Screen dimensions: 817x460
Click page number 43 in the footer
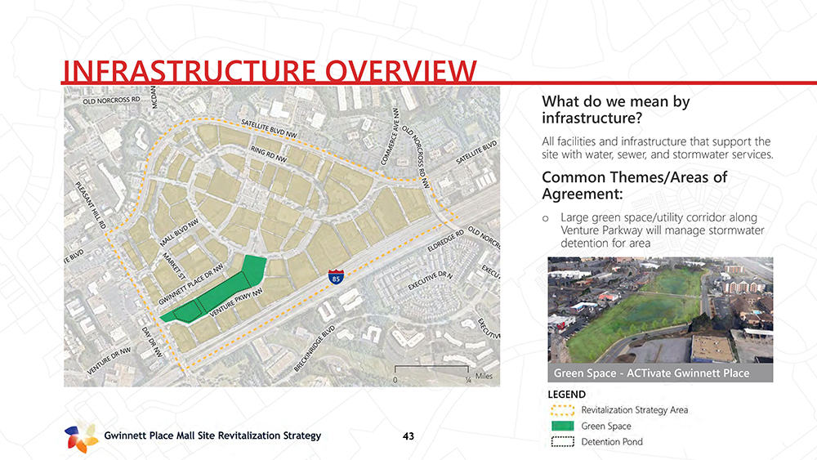[408, 436]
